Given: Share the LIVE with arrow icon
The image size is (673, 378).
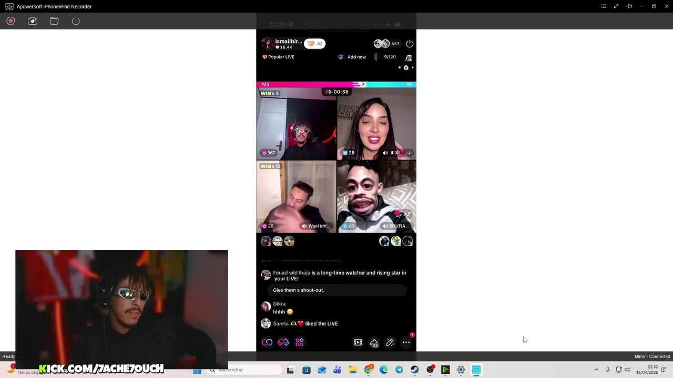Looking at the screenshot, I should pyautogui.click(x=374, y=342).
